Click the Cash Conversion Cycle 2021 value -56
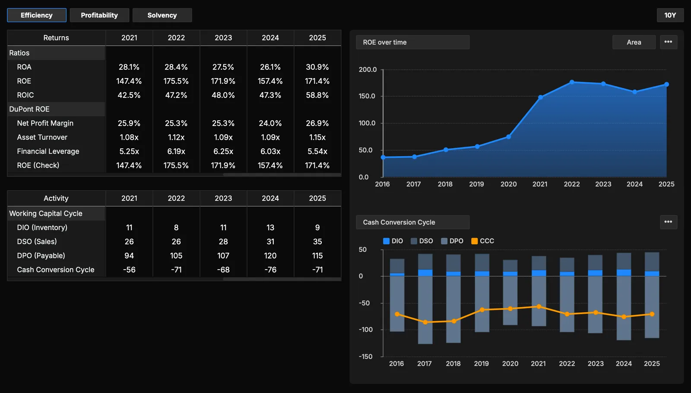691x393 pixels. (129, 270)
